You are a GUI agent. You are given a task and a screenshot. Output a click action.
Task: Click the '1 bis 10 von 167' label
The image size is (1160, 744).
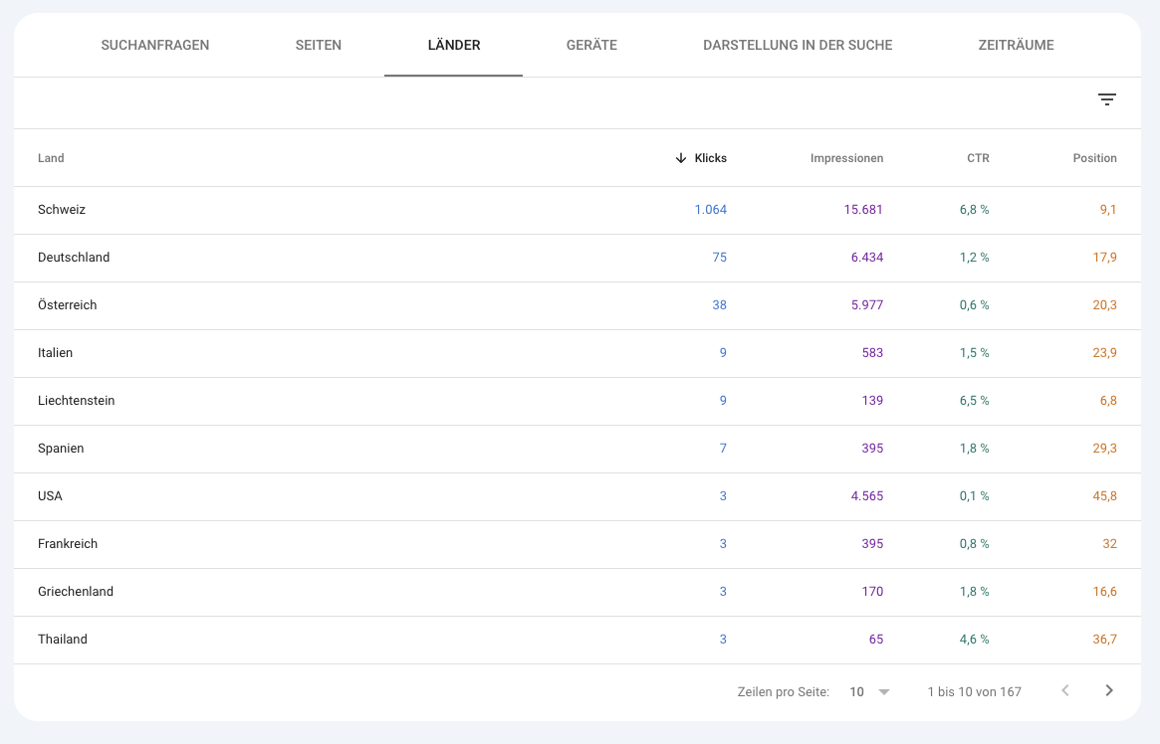[x=975, y=692]
